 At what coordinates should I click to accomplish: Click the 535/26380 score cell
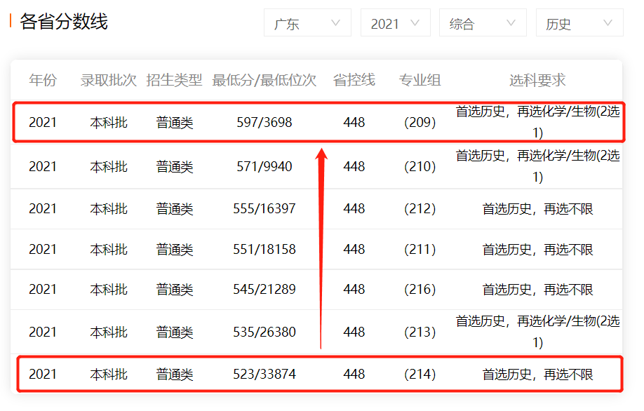pos(264,332)
